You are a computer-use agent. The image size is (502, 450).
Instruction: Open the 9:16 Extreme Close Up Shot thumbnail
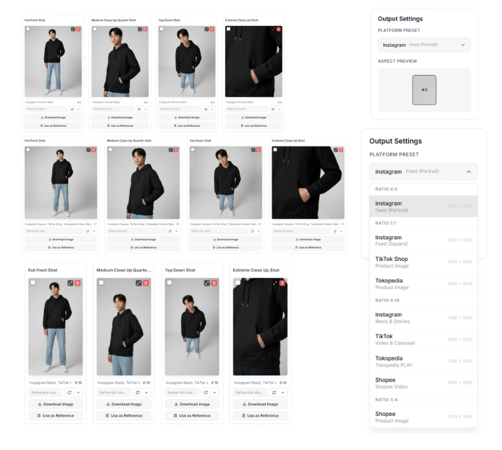[260, 326]
